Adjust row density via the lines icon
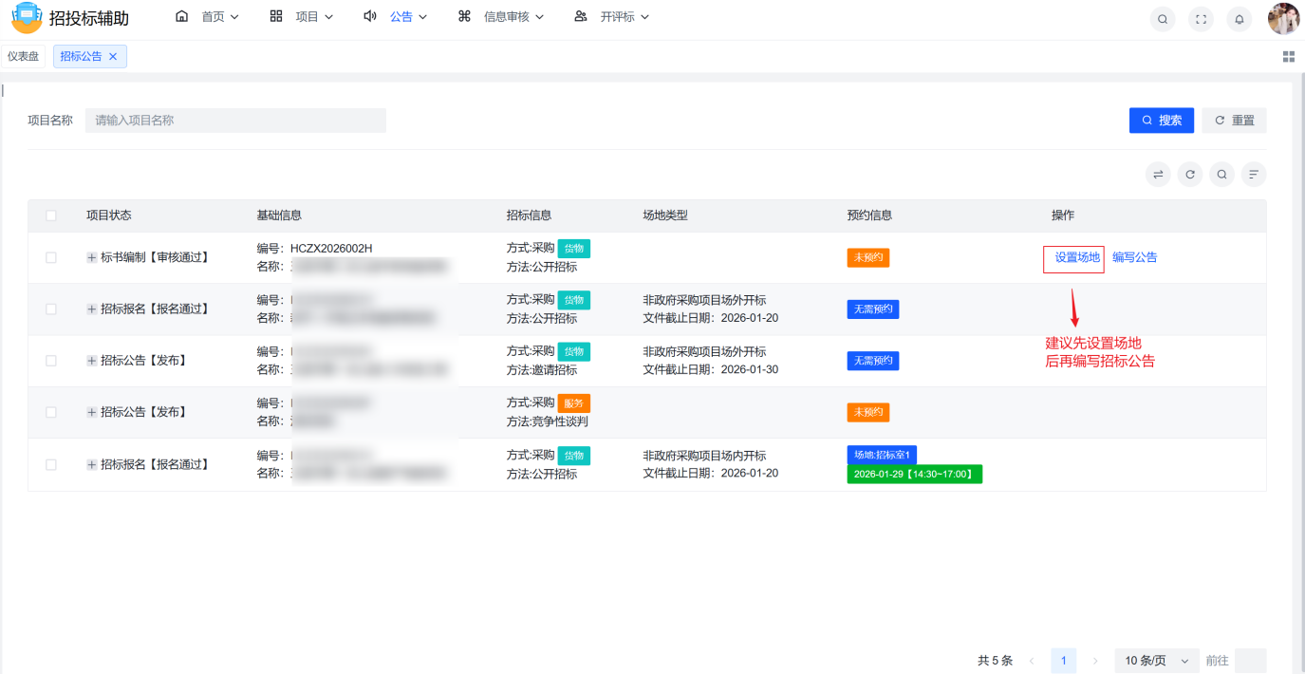Viewport: 1305px width, 674px height. [1253, 174]
